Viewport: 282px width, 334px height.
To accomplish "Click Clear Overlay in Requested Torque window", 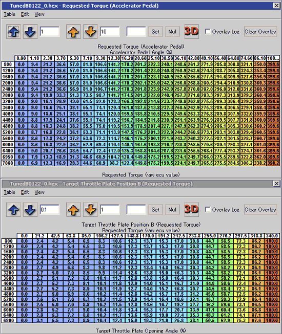I will pos(260,32).
